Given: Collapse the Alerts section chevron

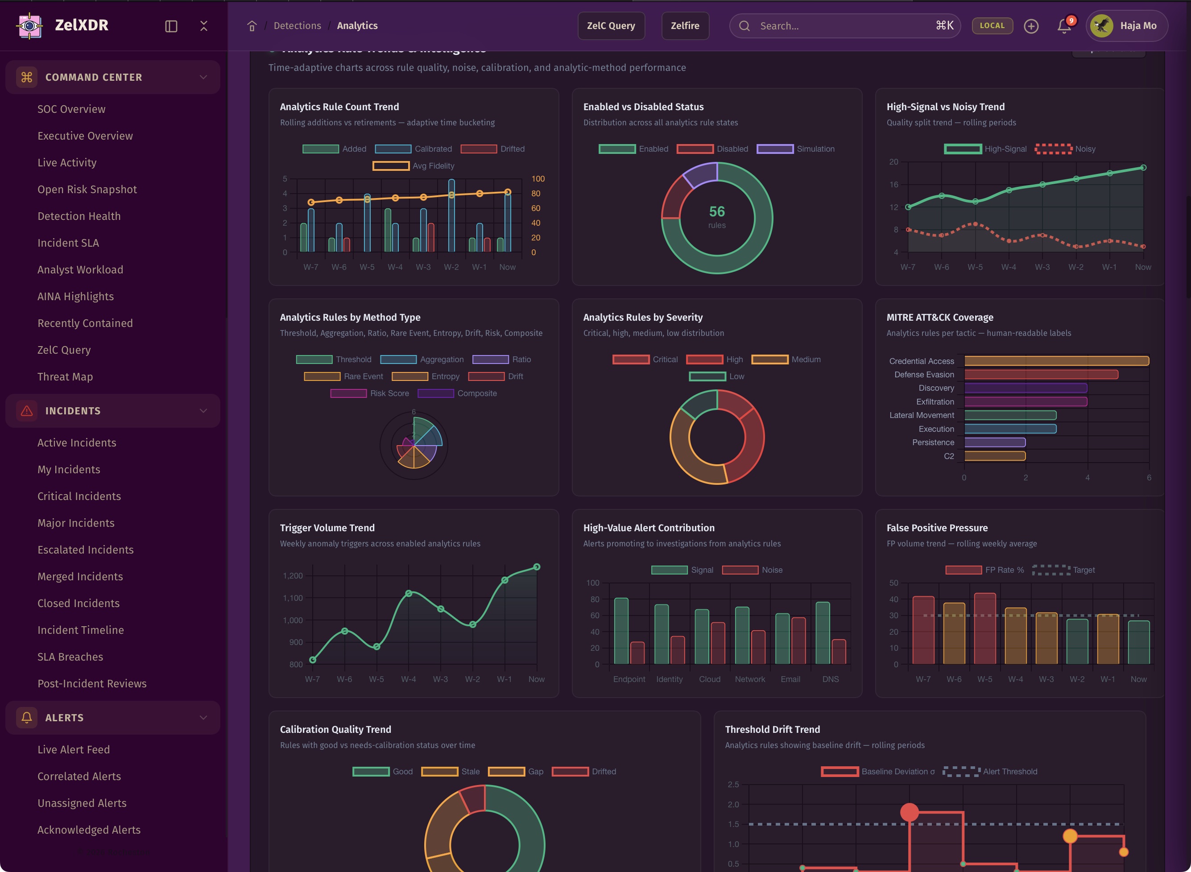Looking at the screenshot, I should pyautogui.click(x=203, y=717).
